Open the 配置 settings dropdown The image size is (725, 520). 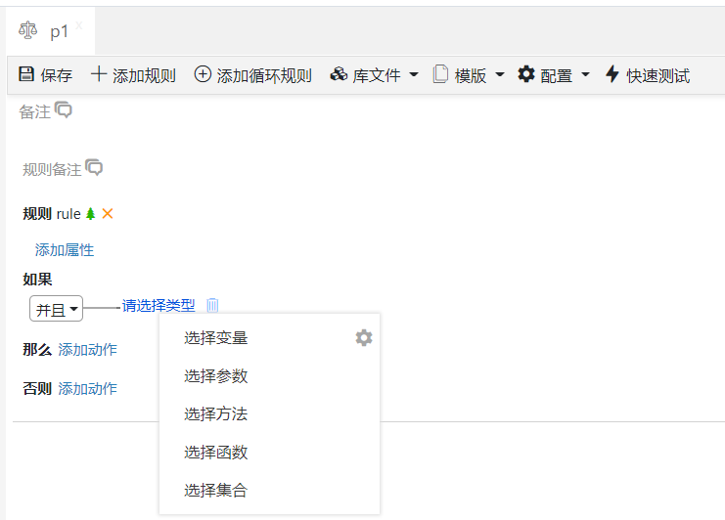click(554, 75)
